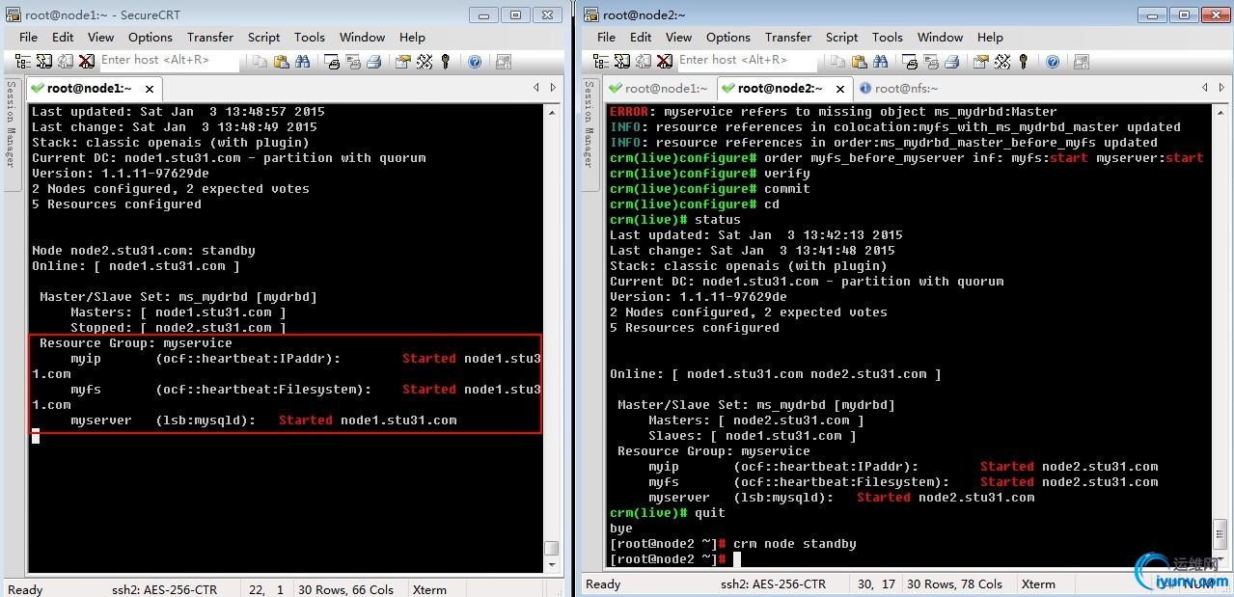Click 'Resource Group: myservice' line in node1 terminal
Image resolution: width=1234 pixels, height=597 pixels.
tap(136, 343)
